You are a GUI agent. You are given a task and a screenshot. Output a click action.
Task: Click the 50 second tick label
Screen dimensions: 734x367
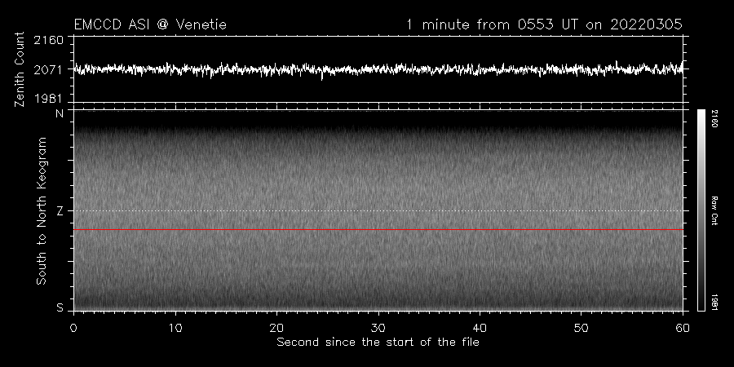pos(581,328)
